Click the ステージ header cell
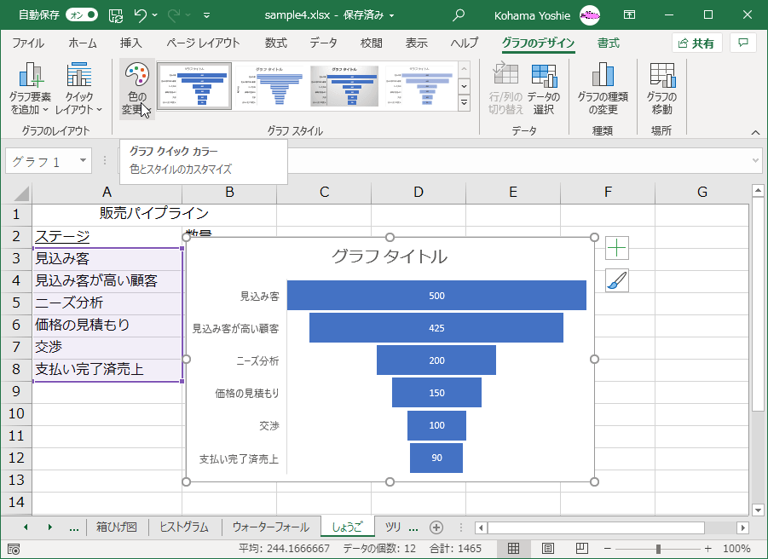This screenshot has height=559, width=768. [107, 236]
